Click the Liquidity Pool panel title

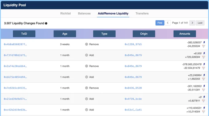(15, 5)
